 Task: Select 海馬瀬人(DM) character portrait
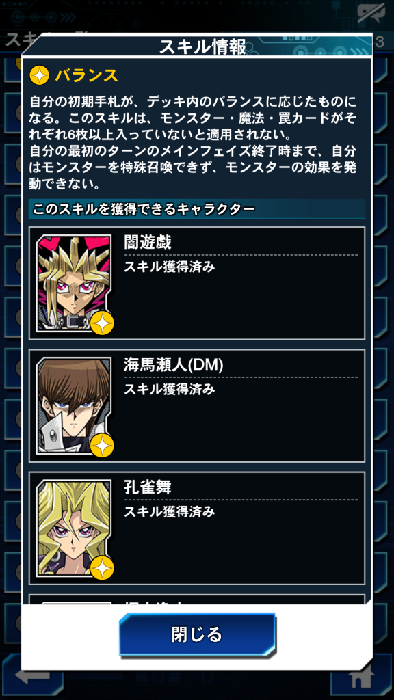click(74, 406)
